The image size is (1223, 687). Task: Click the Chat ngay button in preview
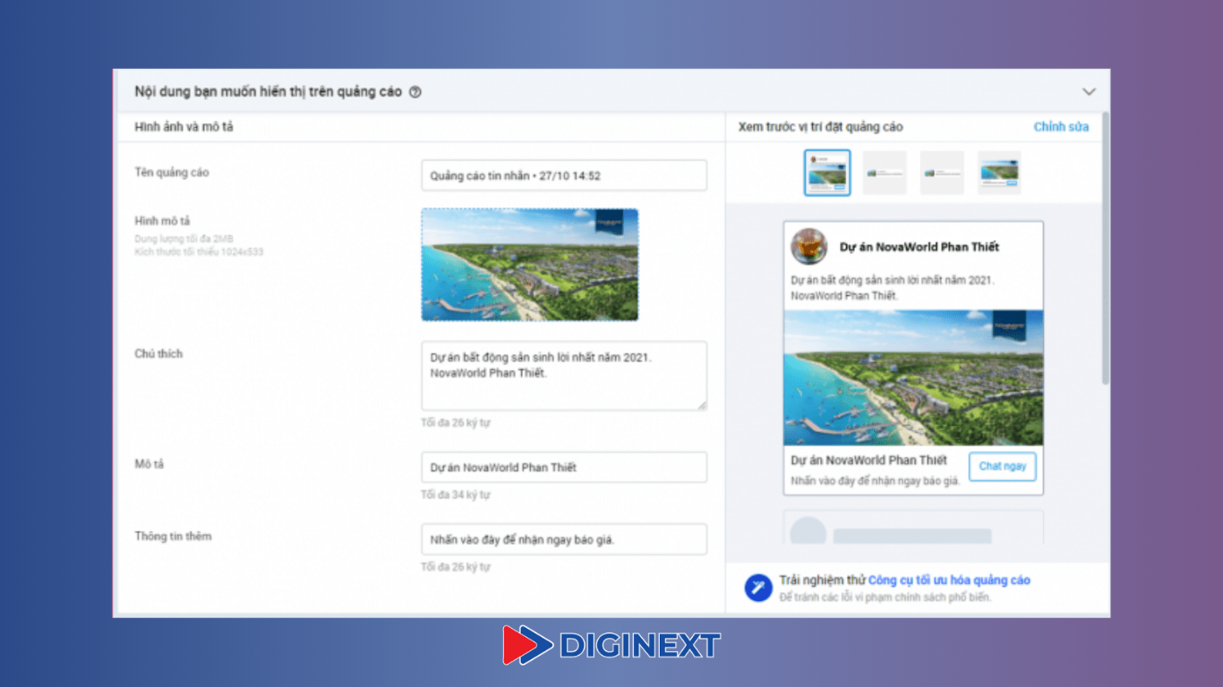coord(1003,467)
